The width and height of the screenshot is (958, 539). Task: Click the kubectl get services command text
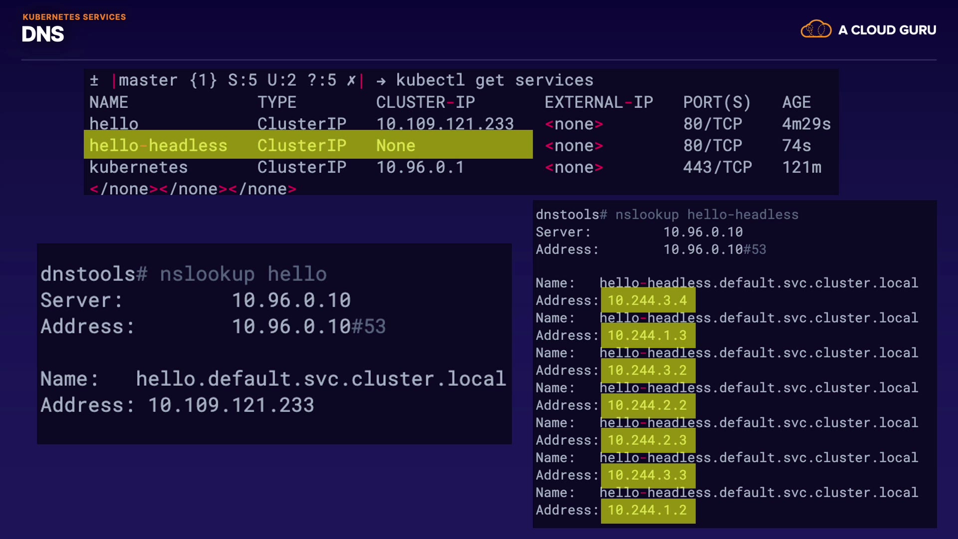[x=494, y=80]
